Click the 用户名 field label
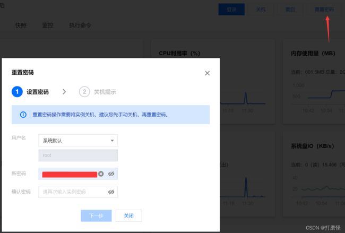Screen dimensions: 345x233 tap(19, 138)
